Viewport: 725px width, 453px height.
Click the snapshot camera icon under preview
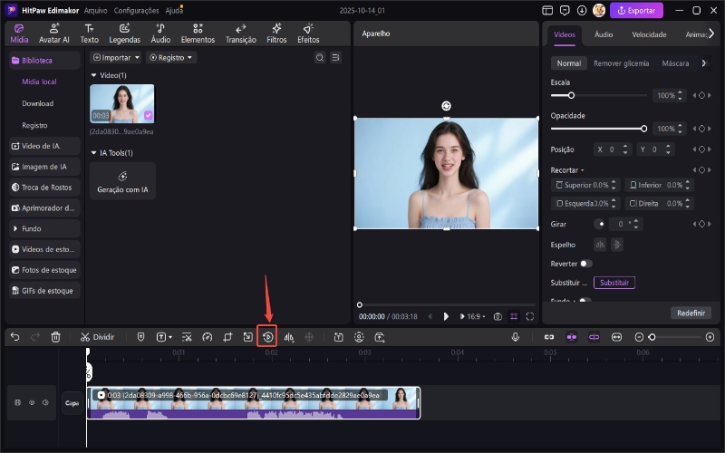(498, 316)
